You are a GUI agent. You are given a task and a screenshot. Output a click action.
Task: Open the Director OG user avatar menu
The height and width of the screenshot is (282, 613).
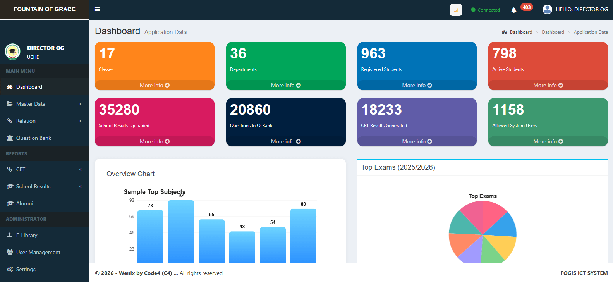(547, 9)
